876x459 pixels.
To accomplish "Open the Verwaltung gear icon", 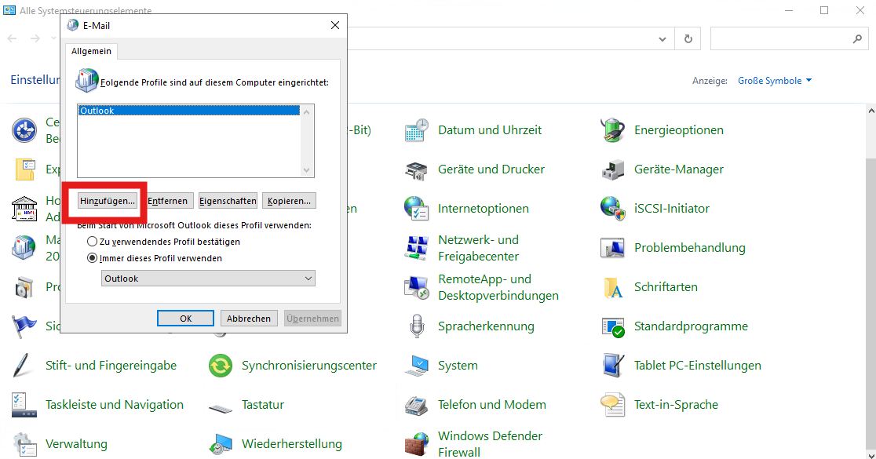I will pyautogui.click(x=24, y=445).
